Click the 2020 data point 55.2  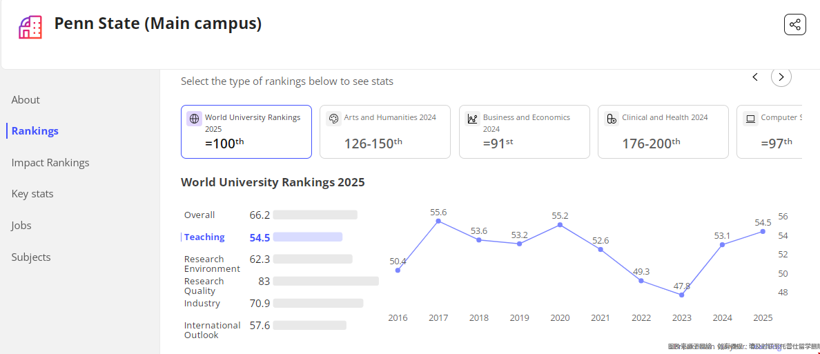(x=560, y=225)
